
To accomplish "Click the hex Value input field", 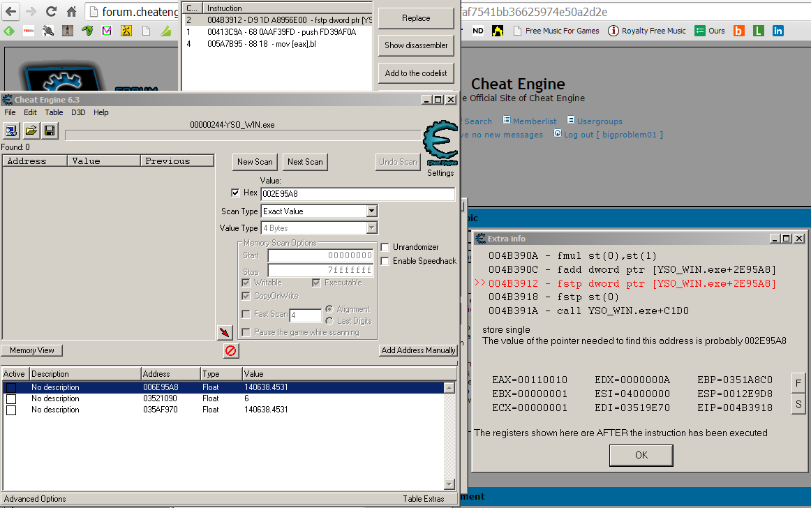I will click(x=357, y=194).
